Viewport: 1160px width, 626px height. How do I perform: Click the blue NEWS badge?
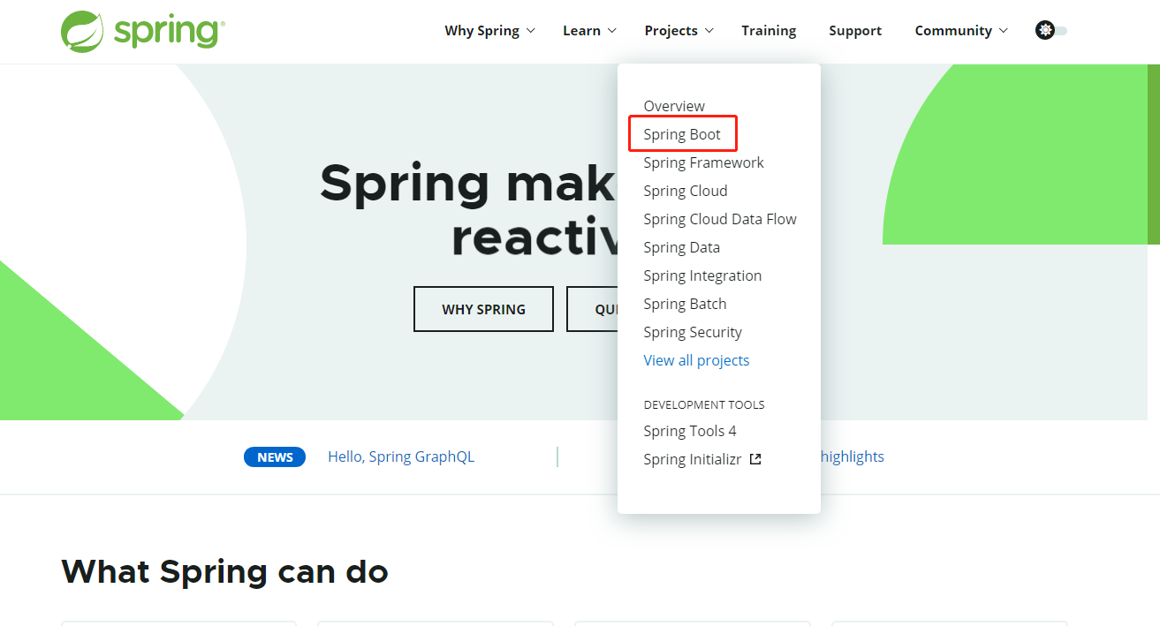coord(274,456)
